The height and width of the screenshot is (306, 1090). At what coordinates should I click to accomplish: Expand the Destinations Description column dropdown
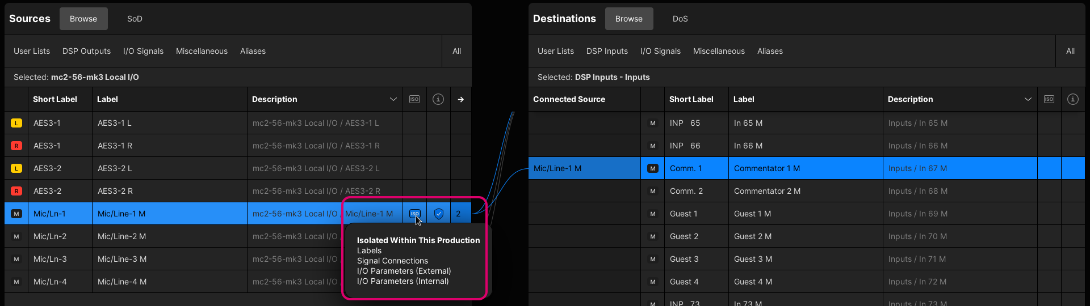[1028, 99]
